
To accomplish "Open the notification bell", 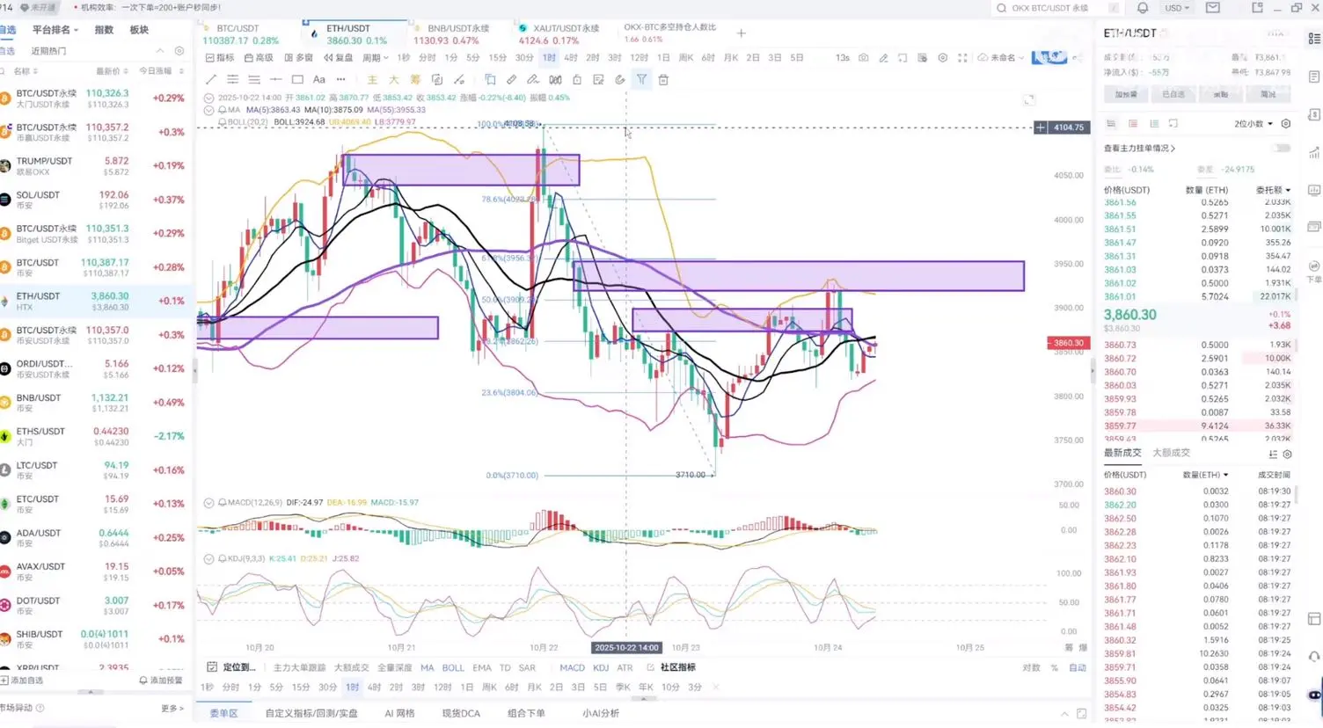I will 1143,8.
